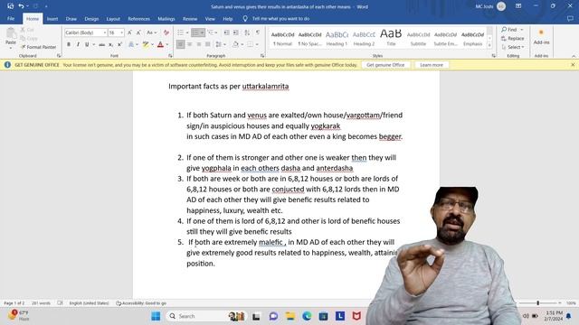Toggle Align Left paragraph alignment
Viewport: 579px width, 325px height.
(x=180, y=44)
